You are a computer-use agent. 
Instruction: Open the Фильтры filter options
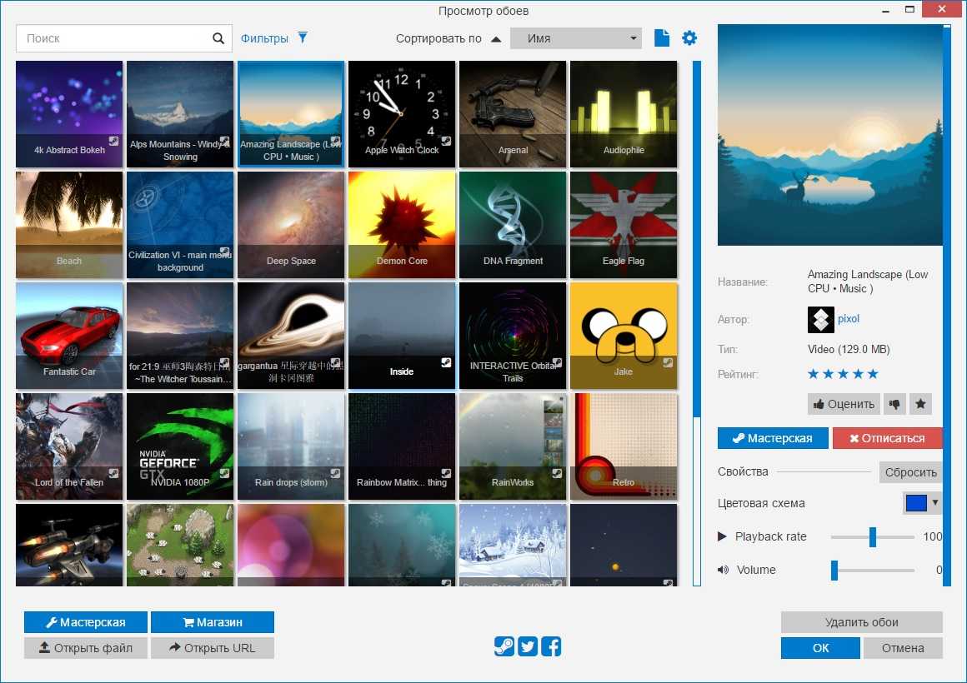point(274,38)
